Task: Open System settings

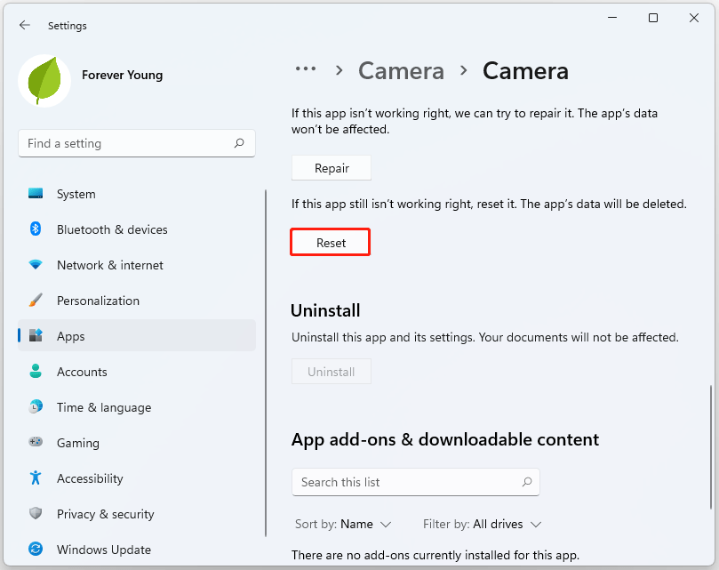Action: pos(76,194)
